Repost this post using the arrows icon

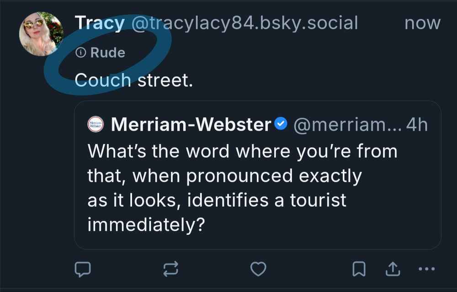point(170,269)
